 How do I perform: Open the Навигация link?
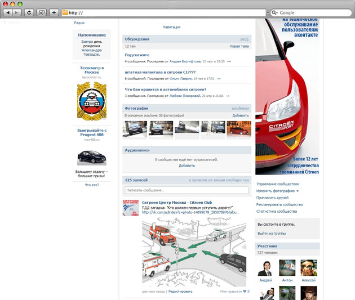tap(171, 27)
